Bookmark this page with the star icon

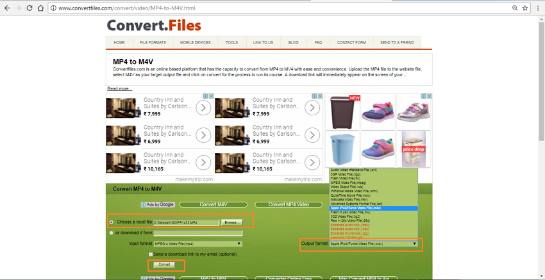[x=525, y=8]
